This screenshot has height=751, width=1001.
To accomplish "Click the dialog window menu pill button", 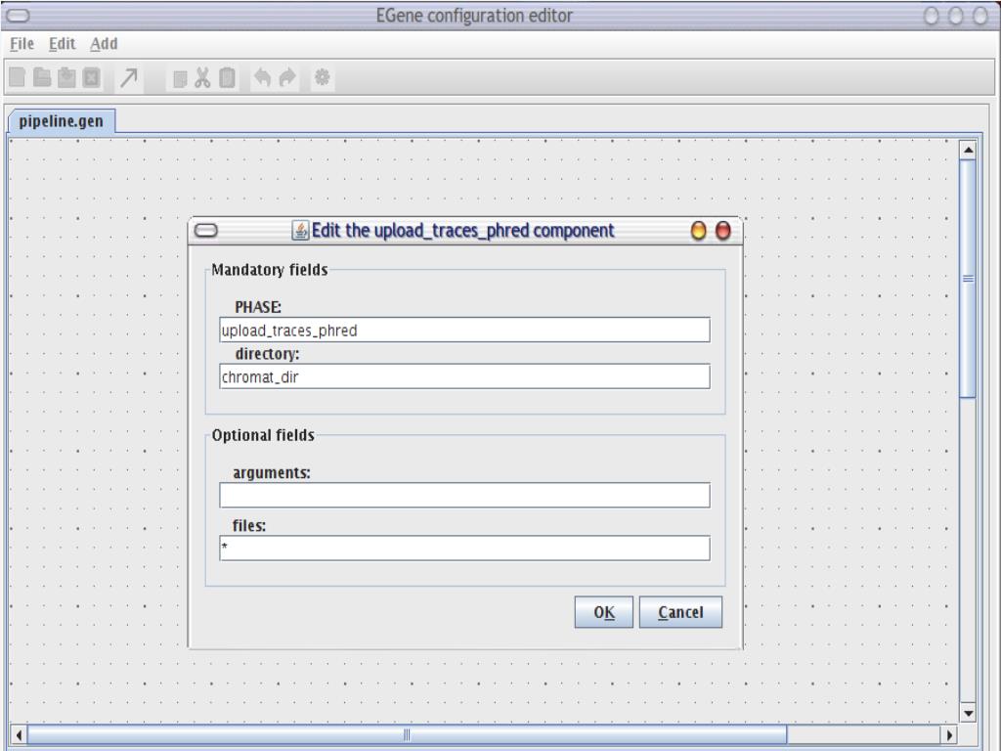I will click(x=205, y=231).
